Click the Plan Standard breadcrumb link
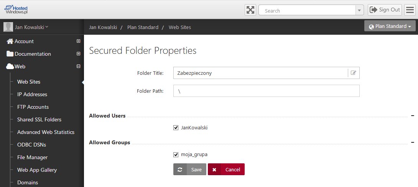The height and width of the screenshot is (187, 418). click(143, 27)
